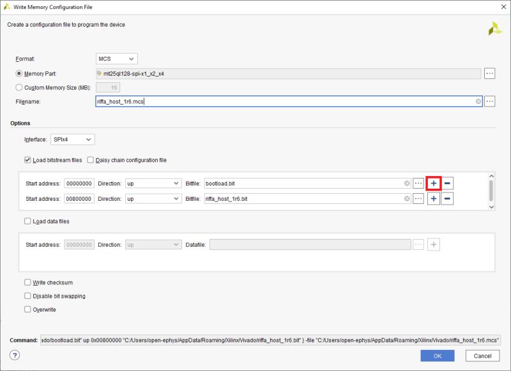This screenshot has width=511, height=371.
Task: Browse for the output Filename location
Action: tap(491, 101)
